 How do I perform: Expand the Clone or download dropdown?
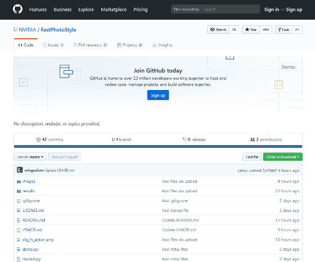[x=282, y=157]
